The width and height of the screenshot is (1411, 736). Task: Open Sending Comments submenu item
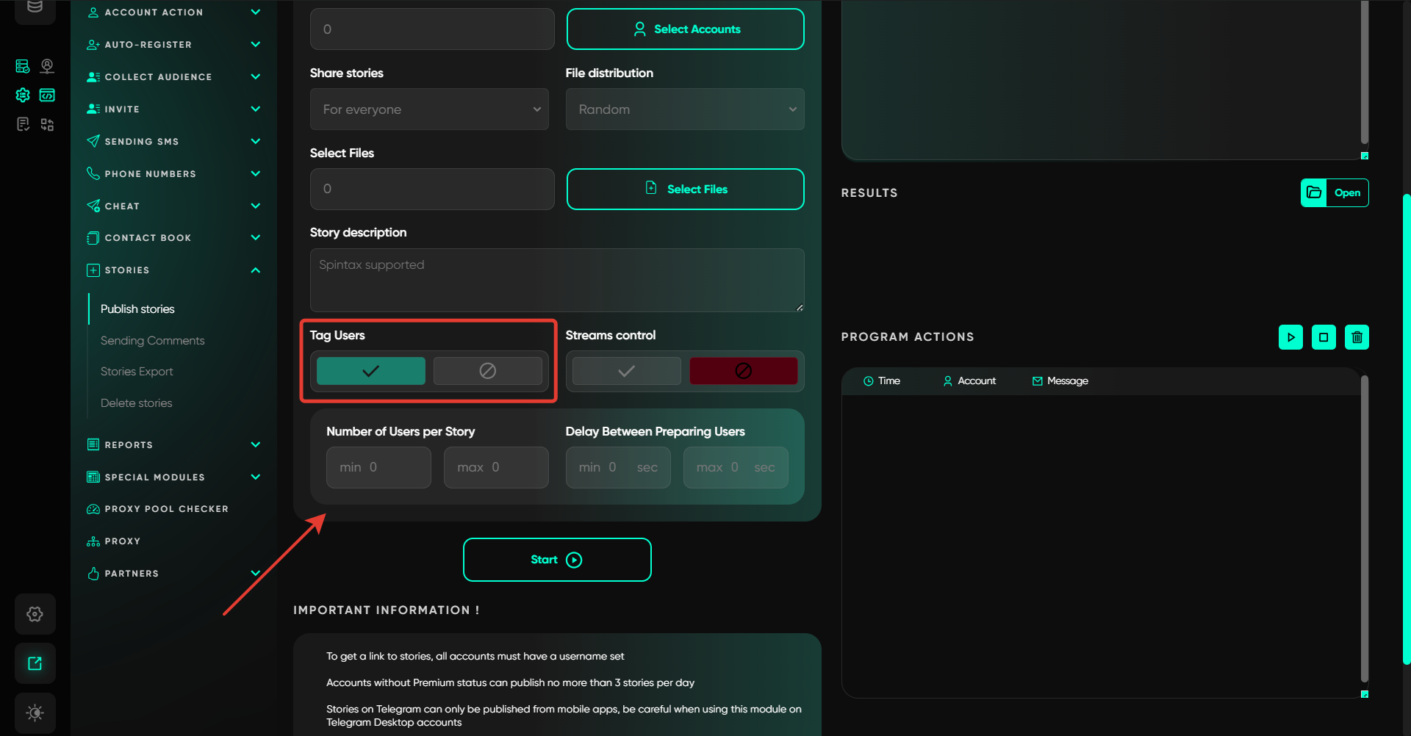(152, 341)
